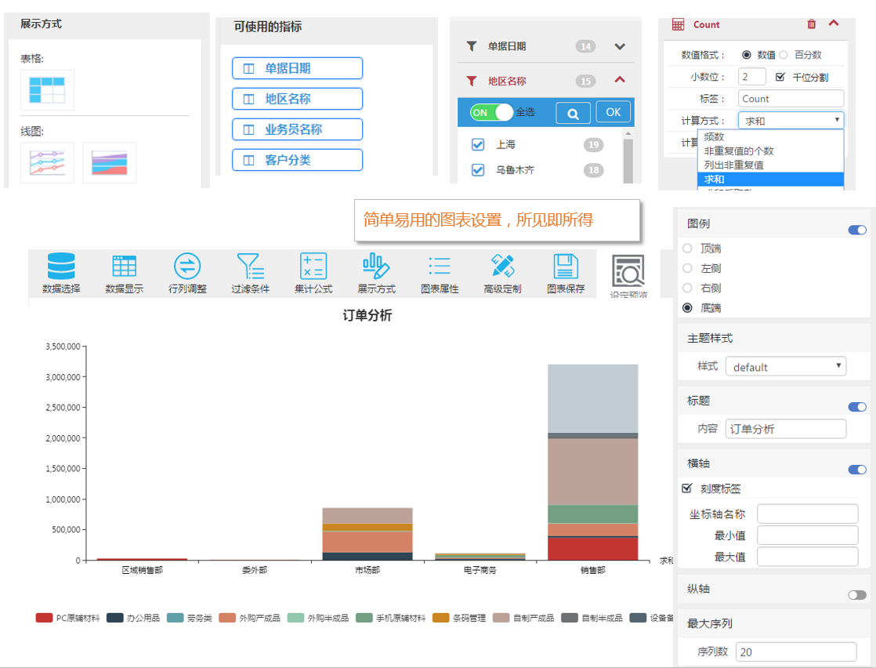Expand the 单据日期 filter section
876x668 pixels.
[x=620, y=46]
